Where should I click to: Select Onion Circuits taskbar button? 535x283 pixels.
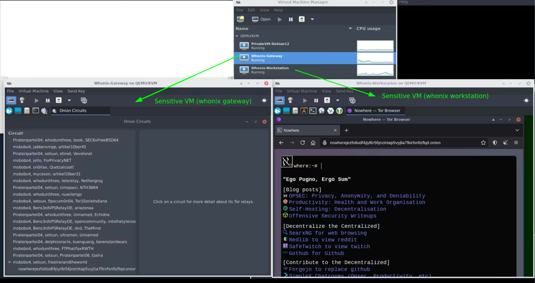[81, 111]
